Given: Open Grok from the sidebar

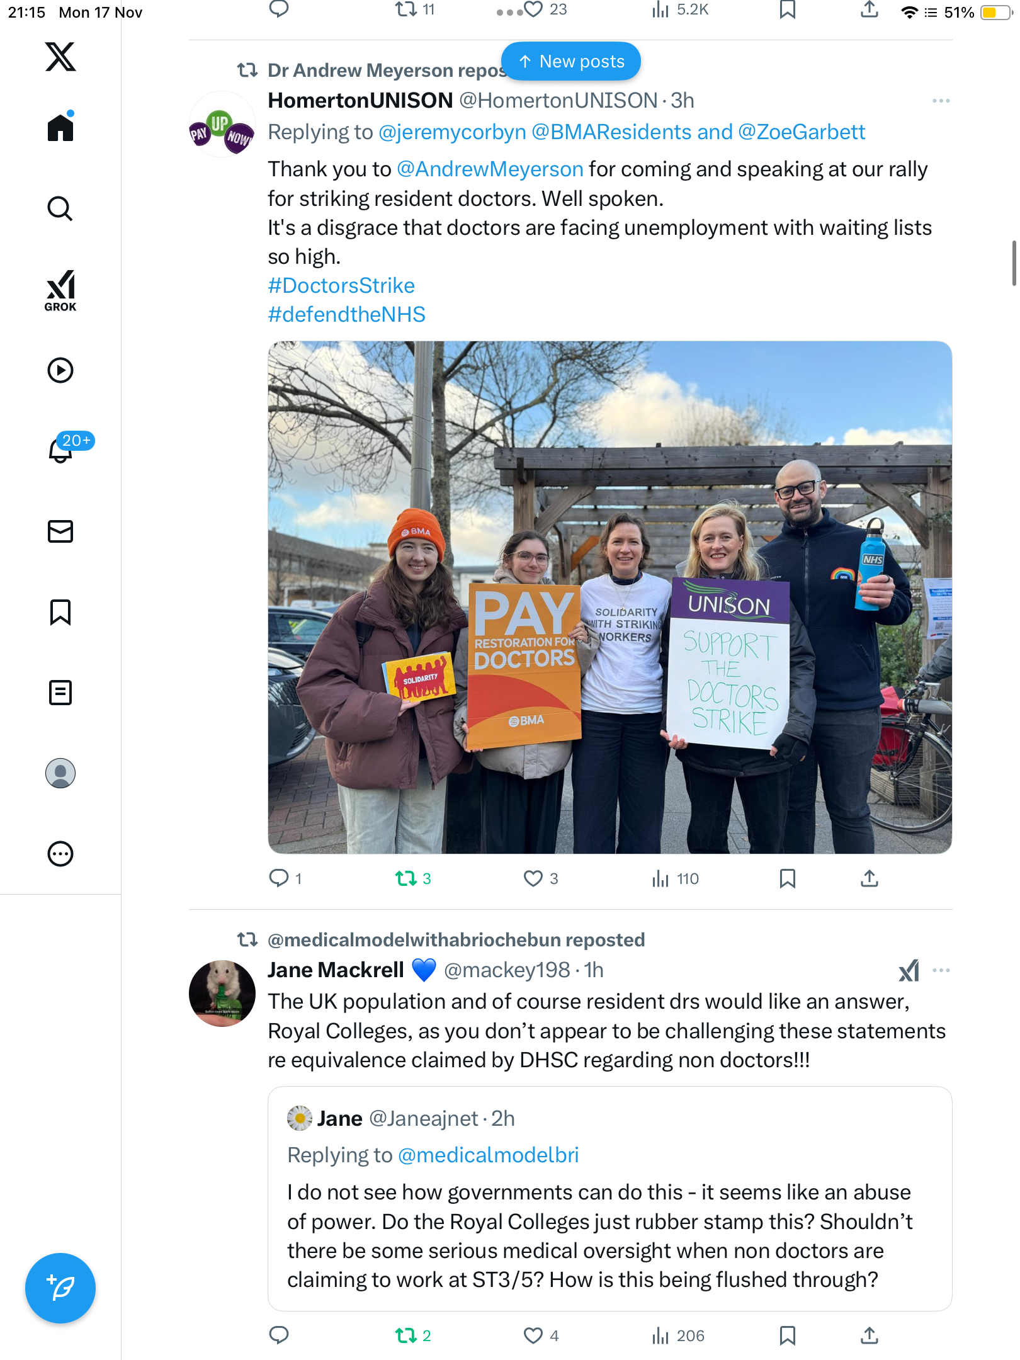Looking at the screenshot, I should (x=60, y=291).
